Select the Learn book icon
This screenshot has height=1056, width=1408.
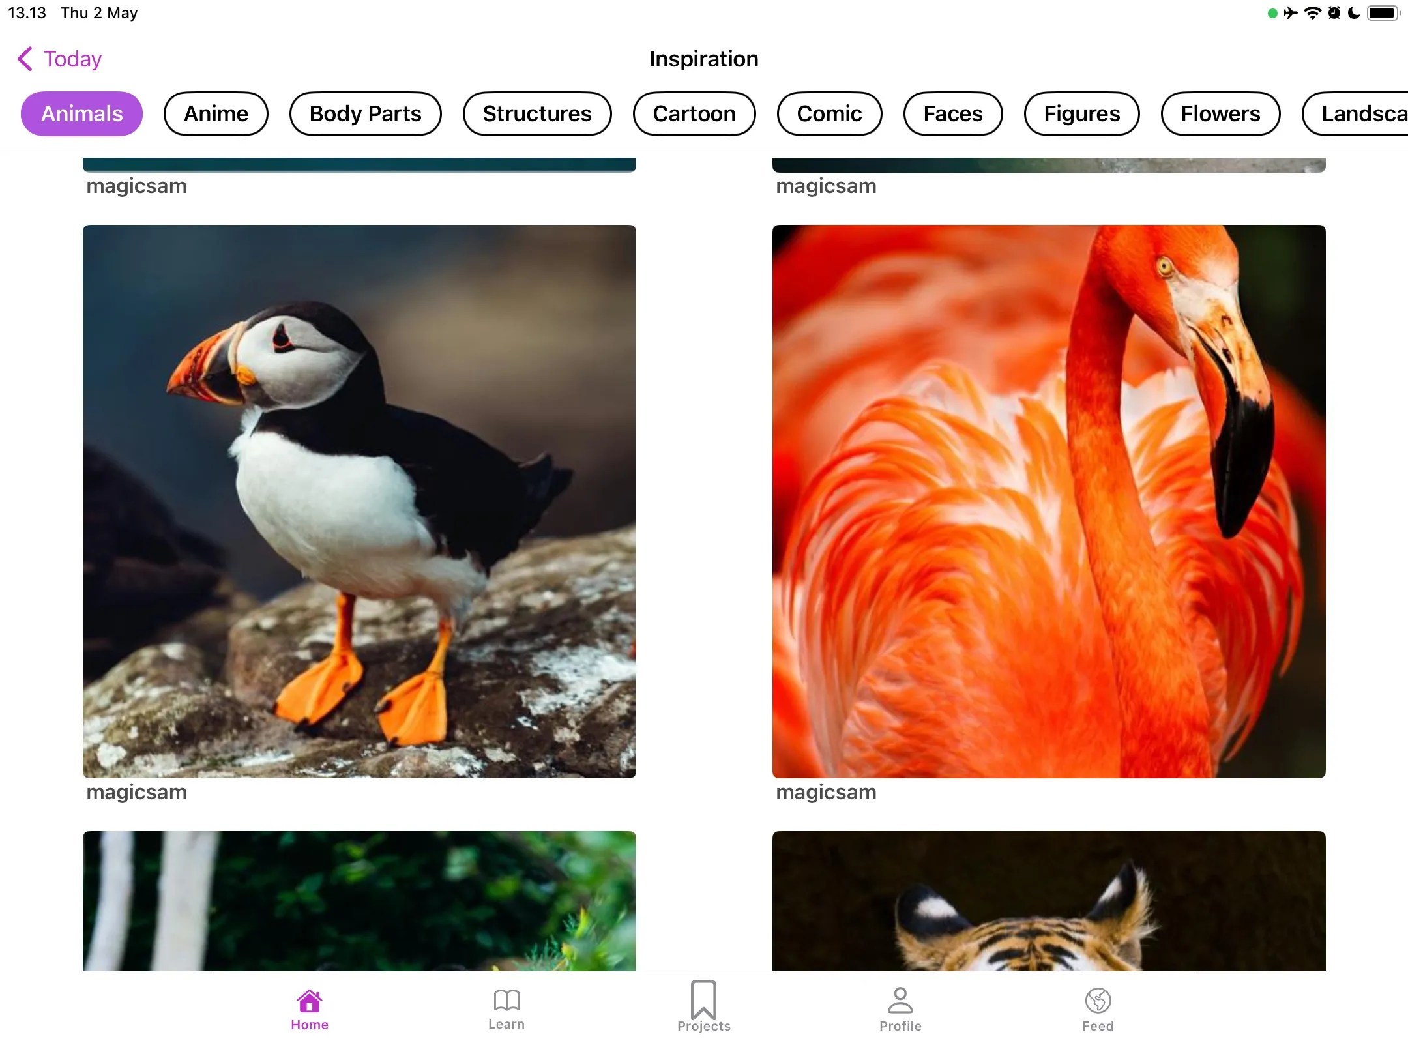click(x=506, y=999)
